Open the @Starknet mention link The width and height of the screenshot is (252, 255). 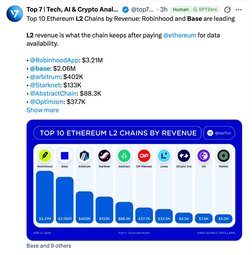coord(45,85)
